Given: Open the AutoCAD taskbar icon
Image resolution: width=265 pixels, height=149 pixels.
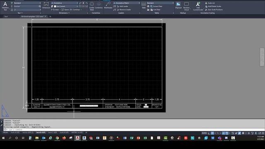Looking at the screenshot, I should 77,138.
